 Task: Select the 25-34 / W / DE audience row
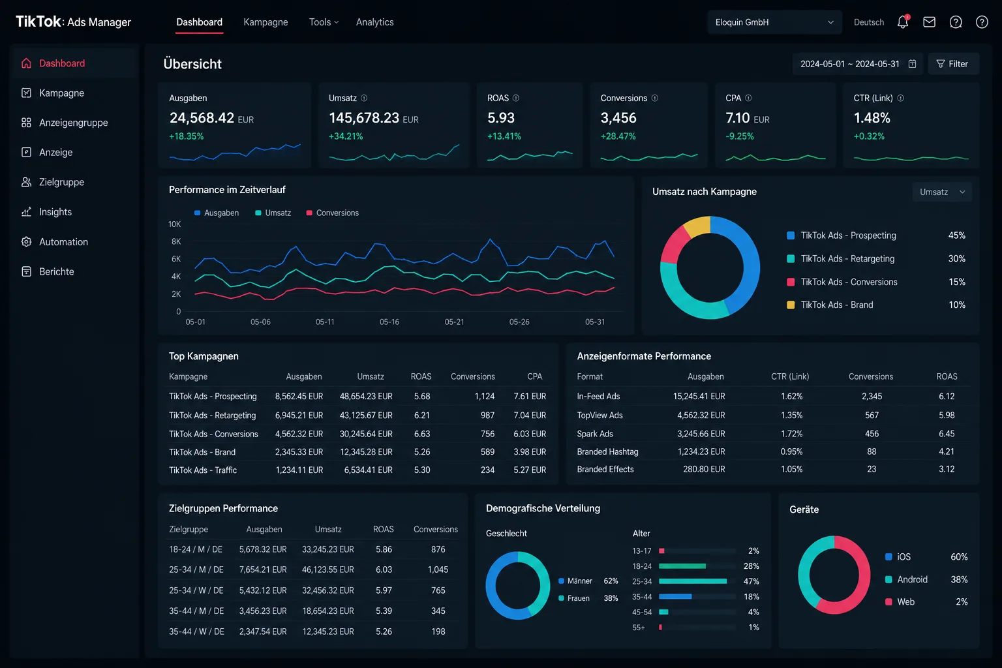313,591
